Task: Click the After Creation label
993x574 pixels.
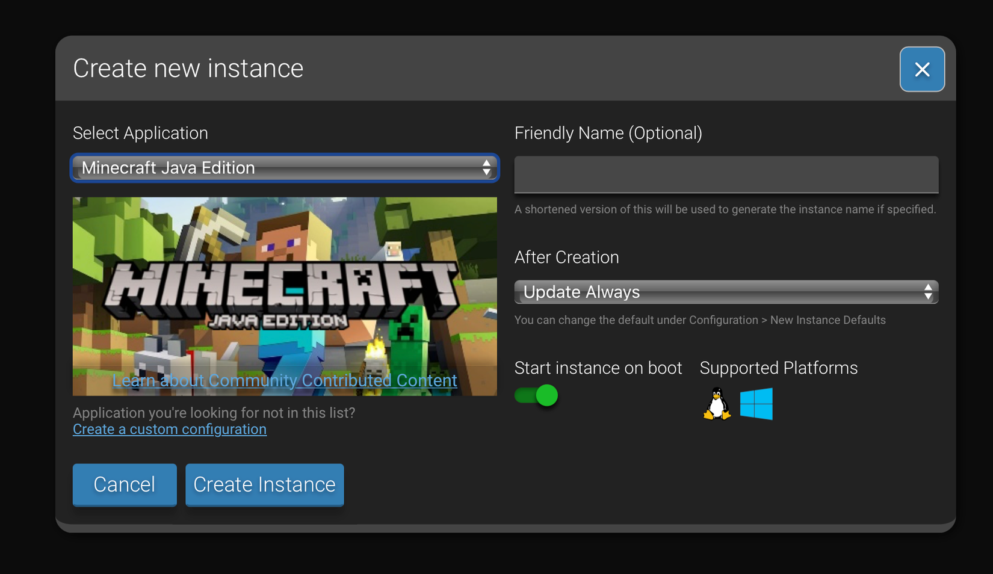Action: tap(566, 258)
